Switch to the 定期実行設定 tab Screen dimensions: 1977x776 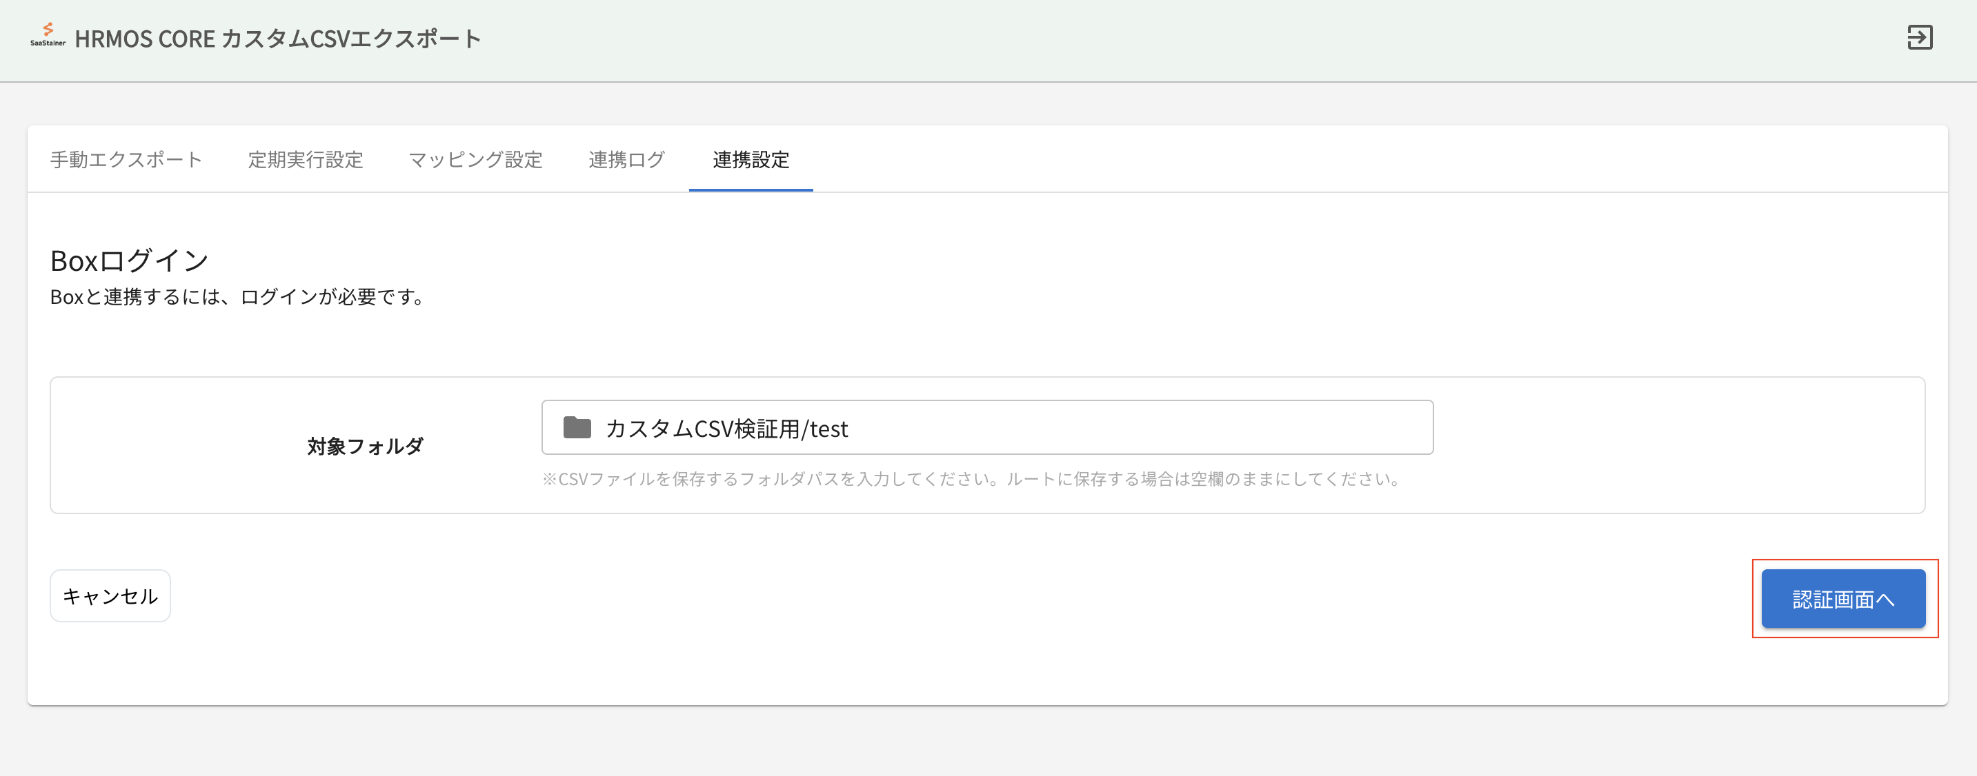coord(305,159)
